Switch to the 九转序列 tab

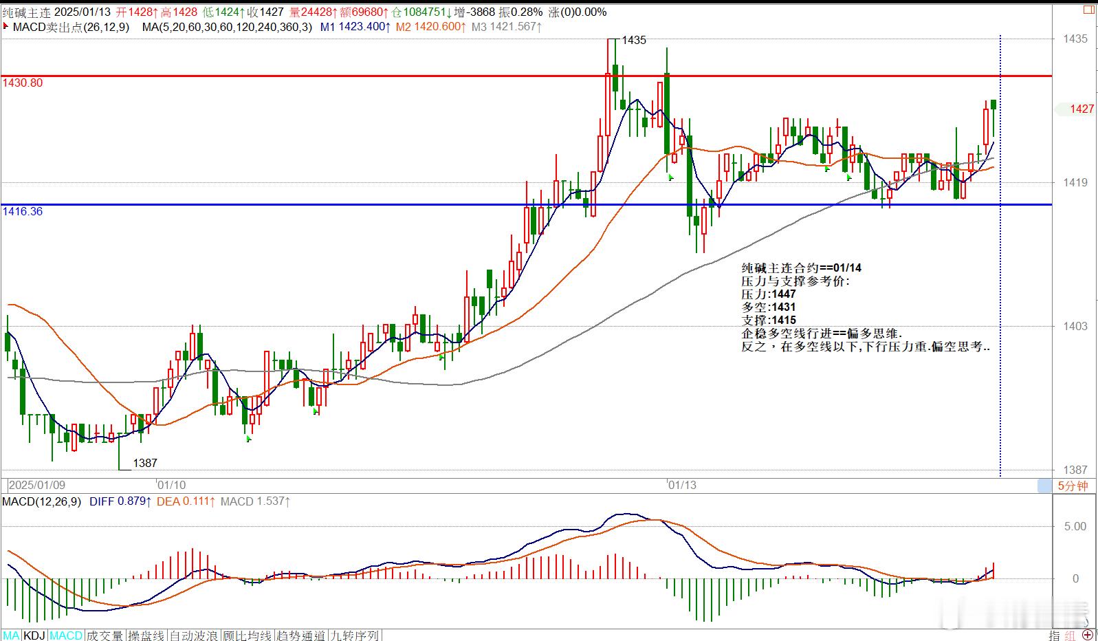point(355,635)
